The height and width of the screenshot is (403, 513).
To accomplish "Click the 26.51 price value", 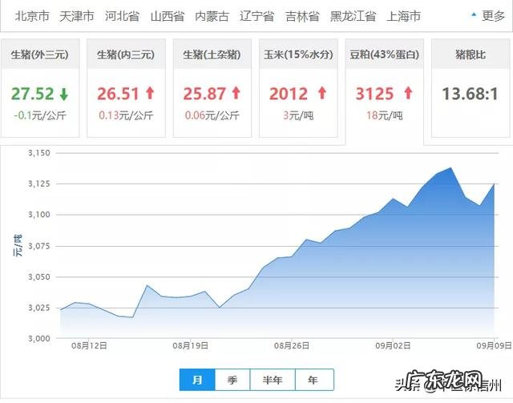I will [119, 94].
